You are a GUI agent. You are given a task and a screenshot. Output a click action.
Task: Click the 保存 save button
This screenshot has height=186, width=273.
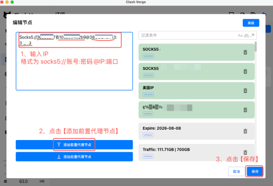click(x=255, y=171)
